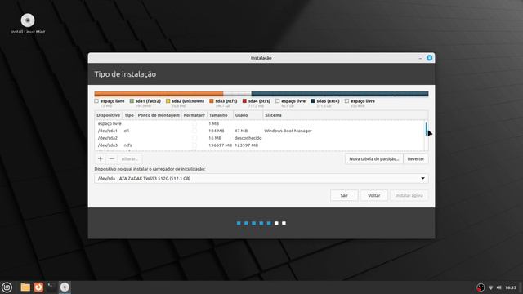Screen dimensions: 523x294
Task: Click the 123597 MB used cell
Action: (x=246, y=145)
